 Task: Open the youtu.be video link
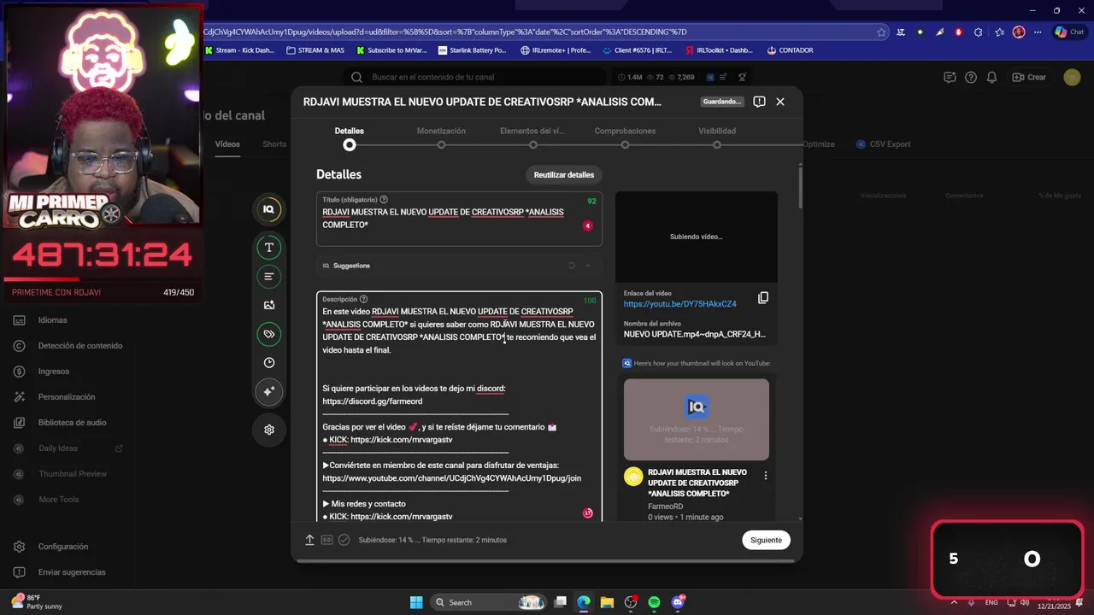[679, 304]
